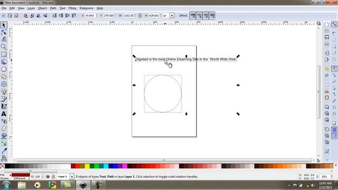The height and width of the screenshot is (190, 338).
Task: Click opacity O stepper arrows
Action: [x=42, y=177]
